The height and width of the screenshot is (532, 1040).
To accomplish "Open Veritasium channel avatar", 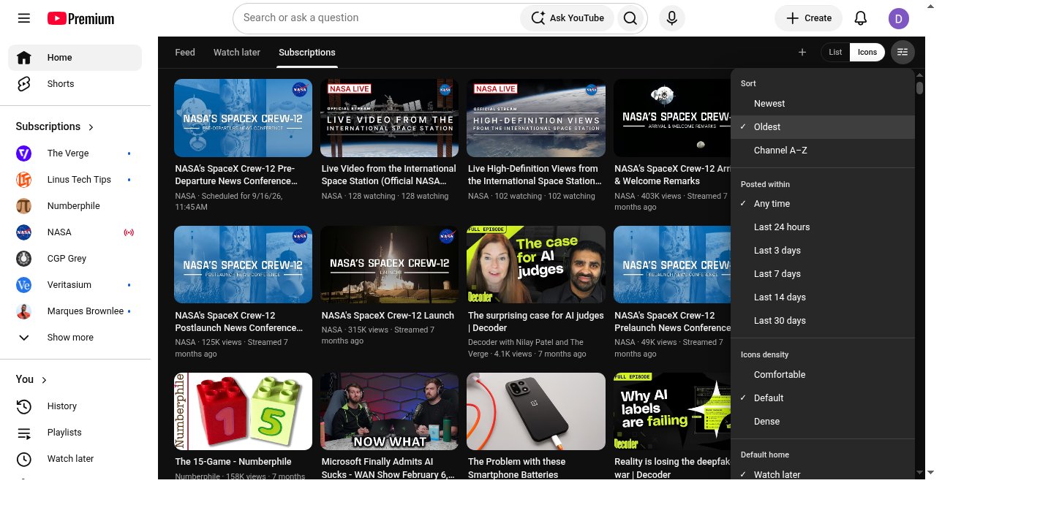I will 24,285.
